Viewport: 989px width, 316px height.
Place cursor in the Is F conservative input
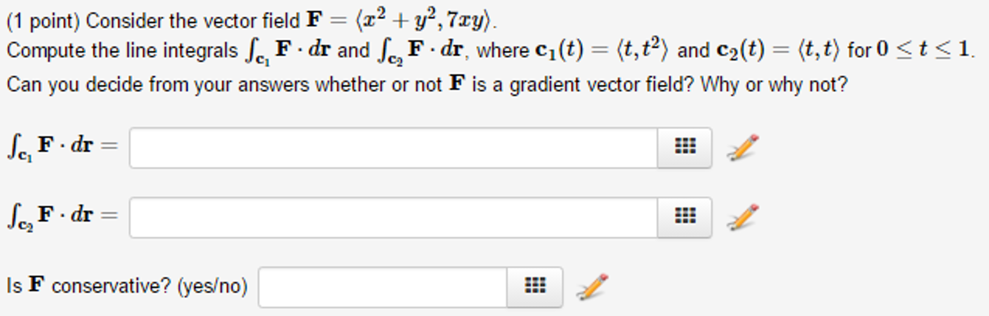click(x=382, y=285)
